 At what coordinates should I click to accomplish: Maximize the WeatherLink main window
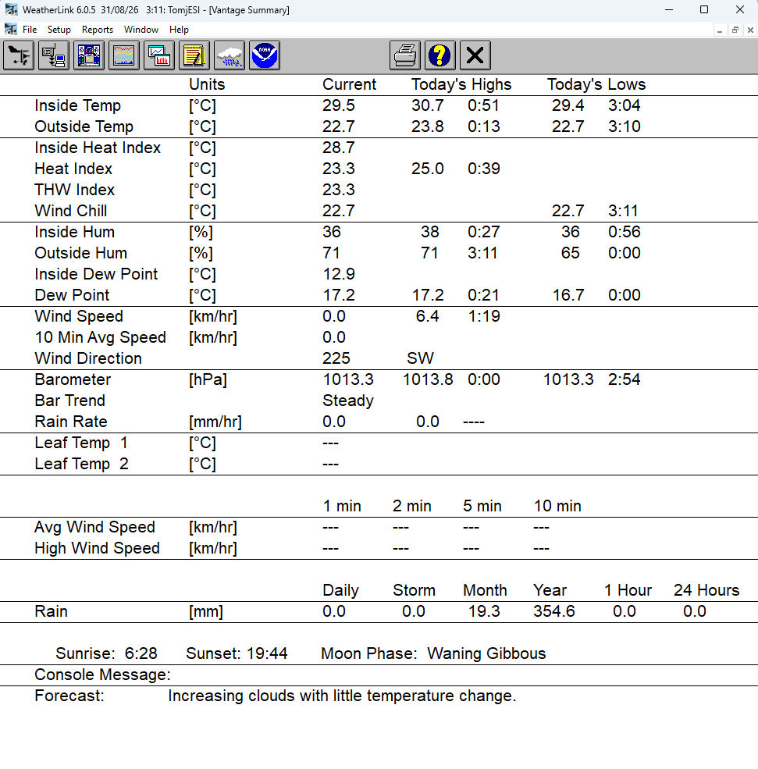tap(704, 10)
